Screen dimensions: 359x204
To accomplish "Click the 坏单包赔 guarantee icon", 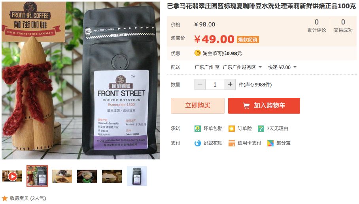I will coord(197,129).
